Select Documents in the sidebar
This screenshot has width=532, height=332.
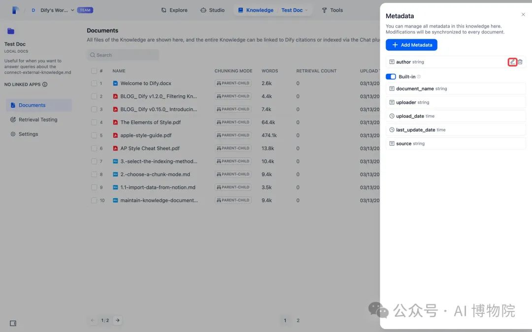(x=39, y=105)
